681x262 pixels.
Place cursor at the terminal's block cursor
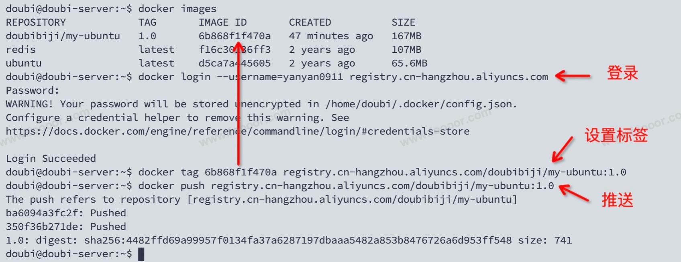point(141,254)
